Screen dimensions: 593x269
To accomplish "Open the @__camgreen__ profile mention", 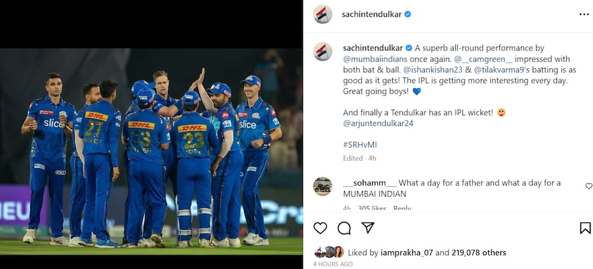I will [x=480, y=58].
